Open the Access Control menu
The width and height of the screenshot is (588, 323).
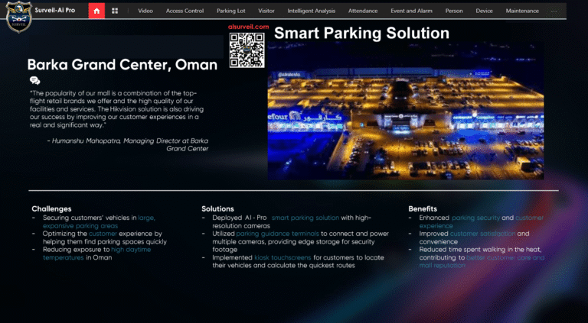(x=185, y=11)
